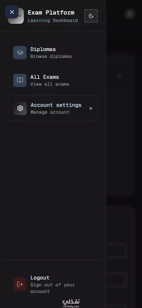Click the active dot beside Account settings
142x308 pixels.
[x=91, y=108]
